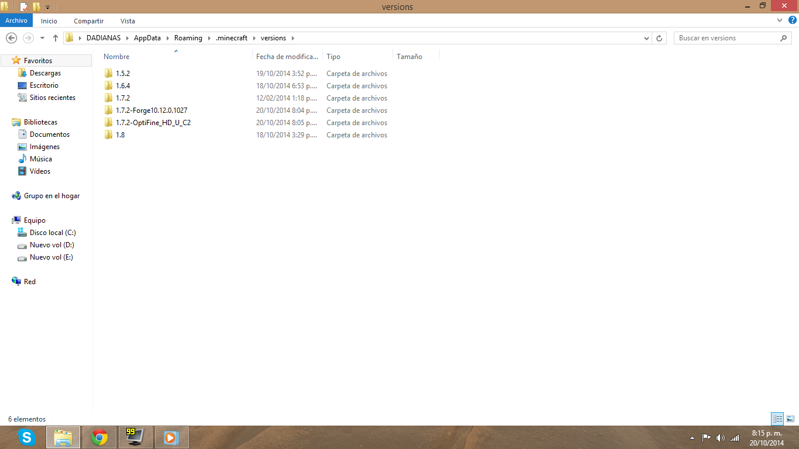The height and width of the screenshot is (449, 799).
Task: Click Favoritos in the navigation pane
Action: pyautogui.click(x=37, y=61)
